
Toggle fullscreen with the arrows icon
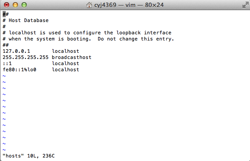245,5
